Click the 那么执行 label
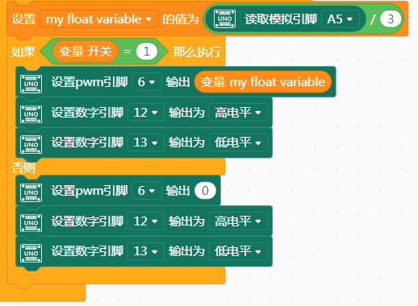 pos(197,52)
